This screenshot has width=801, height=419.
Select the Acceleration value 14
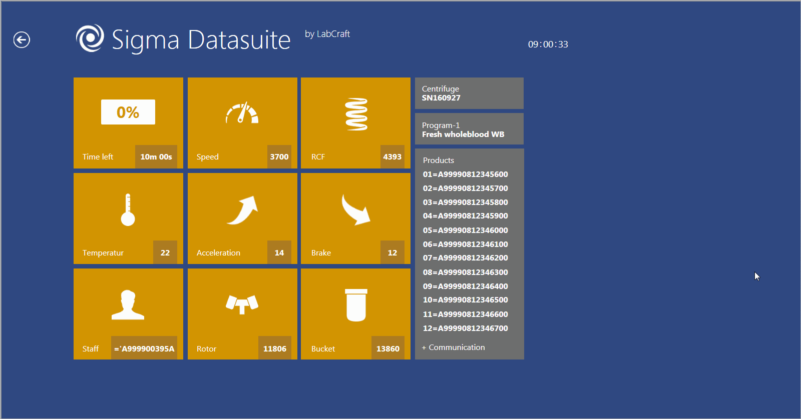point(279,252)
